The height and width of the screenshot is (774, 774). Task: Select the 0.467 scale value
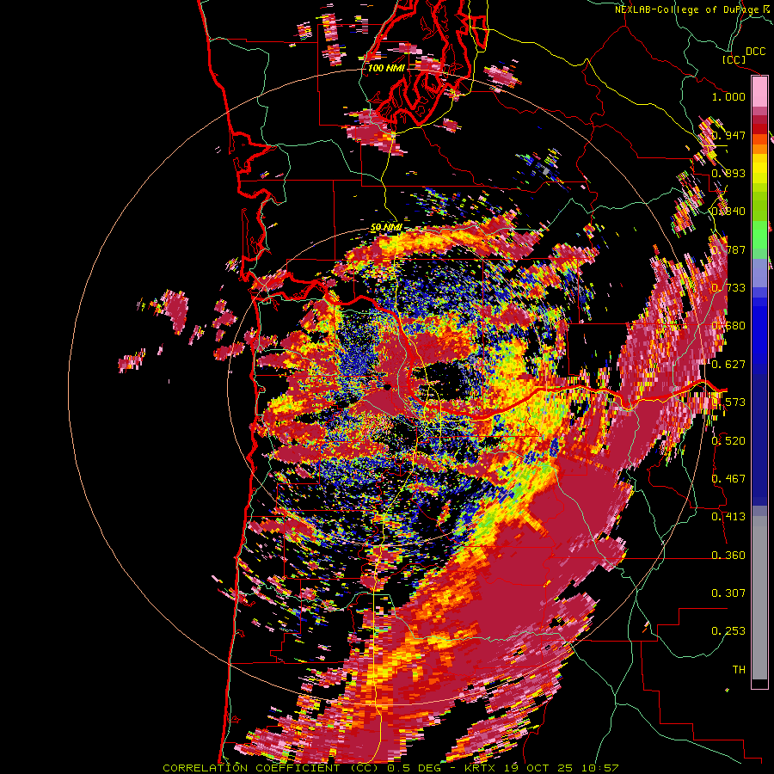pyautogui.click(x=728, y=478)
